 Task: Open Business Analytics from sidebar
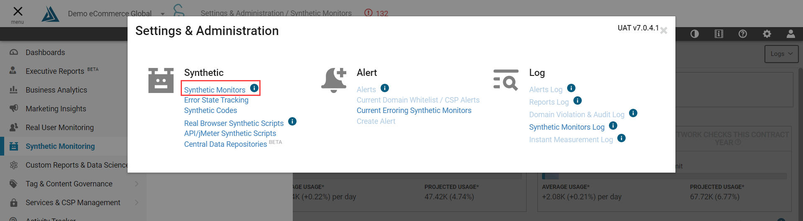(x=56, y=90)
